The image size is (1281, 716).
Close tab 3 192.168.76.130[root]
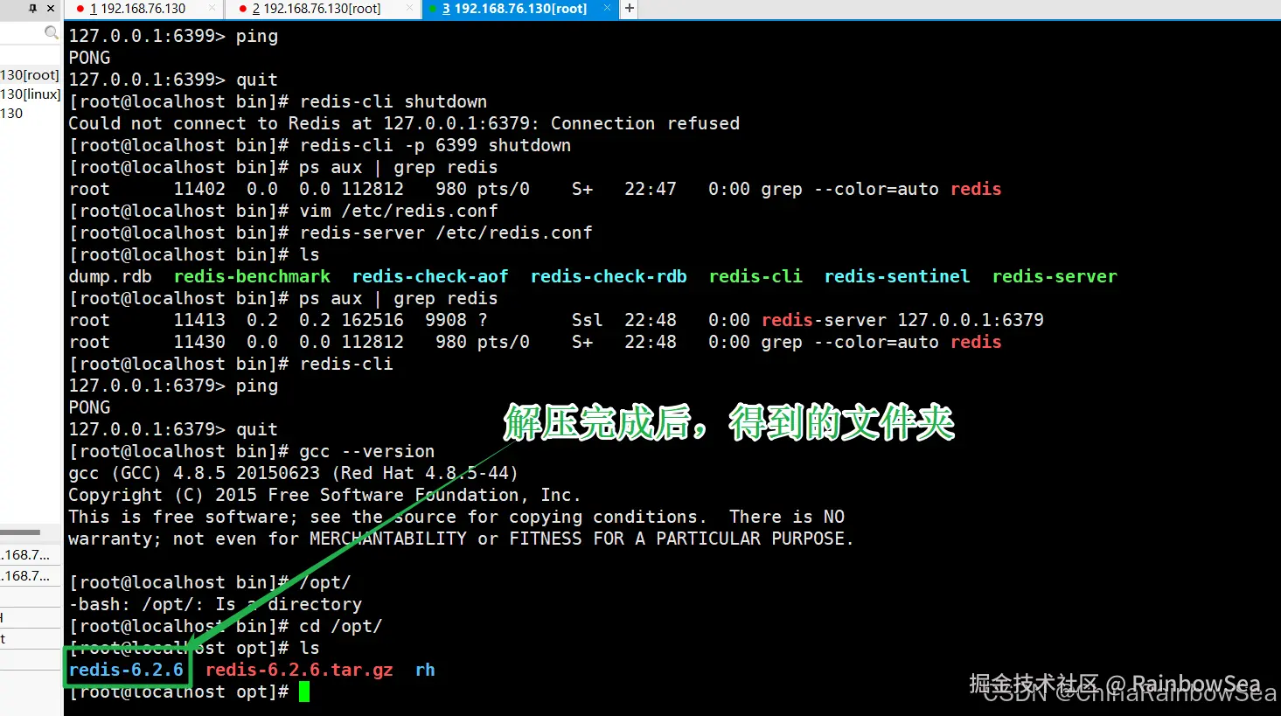(609, 9)
